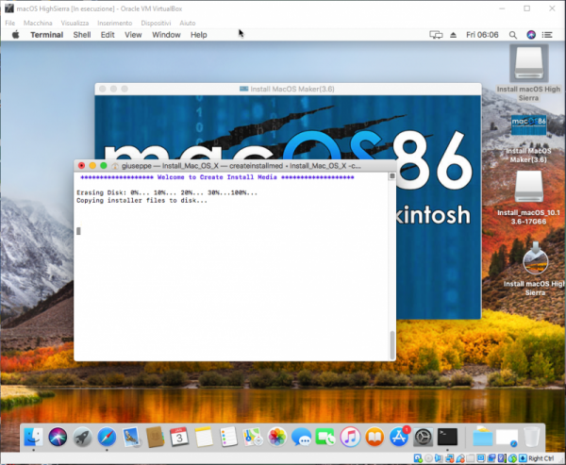Click VirtualBox Right Ctrl host key indicator
Image resolution: width=566 pixels, height=465 pixels.
tap(541, 458)
